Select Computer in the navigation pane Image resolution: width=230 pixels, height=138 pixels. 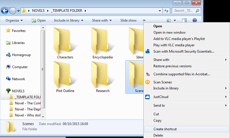pos(17,67)
